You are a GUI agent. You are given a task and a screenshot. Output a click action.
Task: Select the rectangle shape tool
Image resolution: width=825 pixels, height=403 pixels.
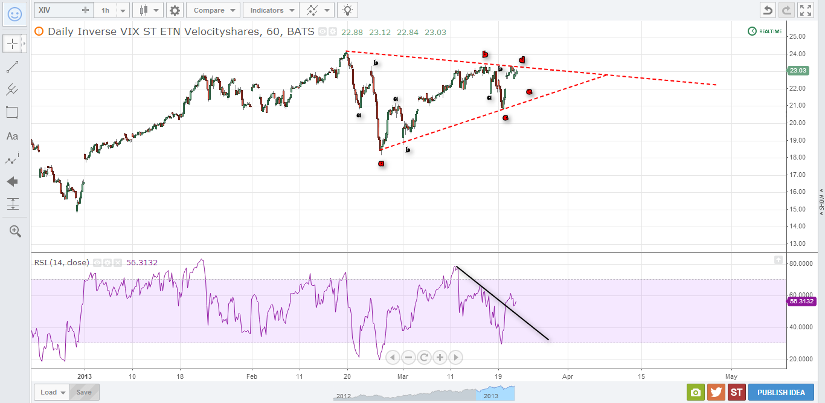coord(12,112)
